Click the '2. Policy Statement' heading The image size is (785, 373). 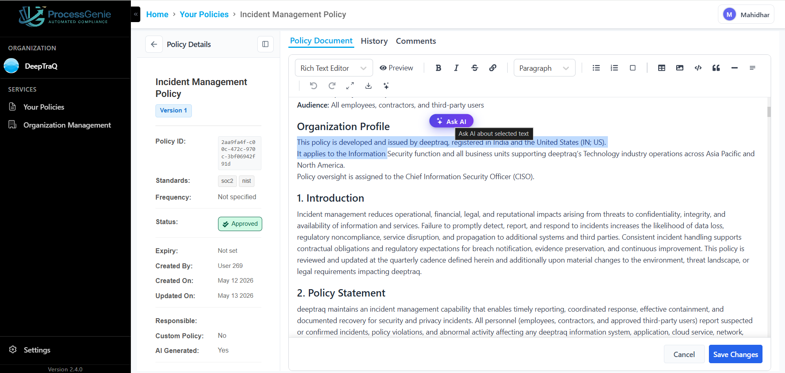[341, 293]
